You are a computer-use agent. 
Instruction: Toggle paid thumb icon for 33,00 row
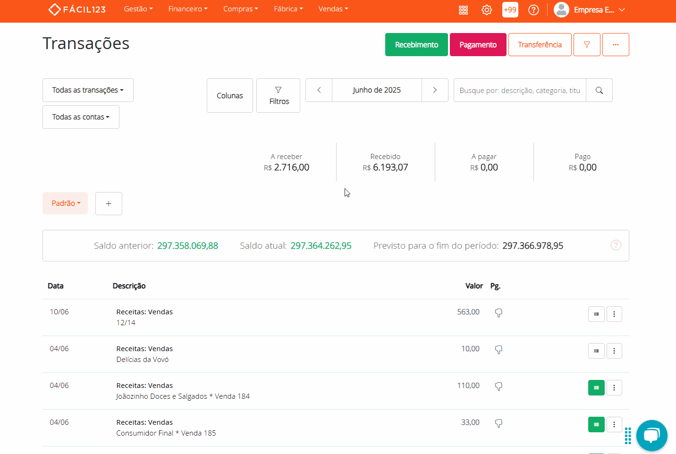pyautogui.click(x=499, y=423)
